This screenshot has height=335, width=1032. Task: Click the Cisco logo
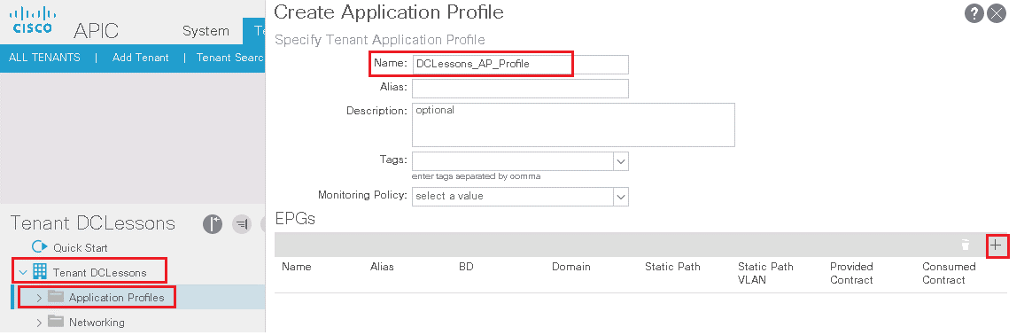pos(33,19)
